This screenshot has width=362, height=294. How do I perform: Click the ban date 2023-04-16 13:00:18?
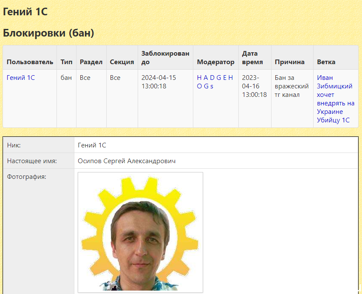click(255, 86)
